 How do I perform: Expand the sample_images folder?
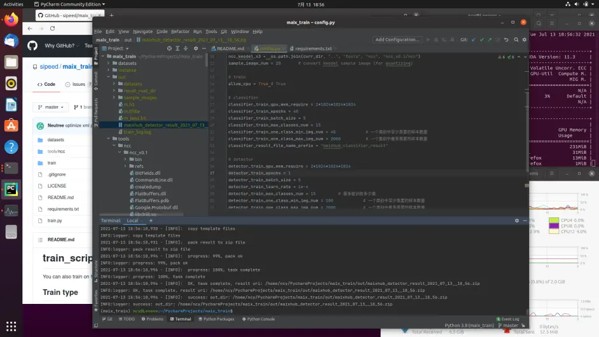point(114,97)
